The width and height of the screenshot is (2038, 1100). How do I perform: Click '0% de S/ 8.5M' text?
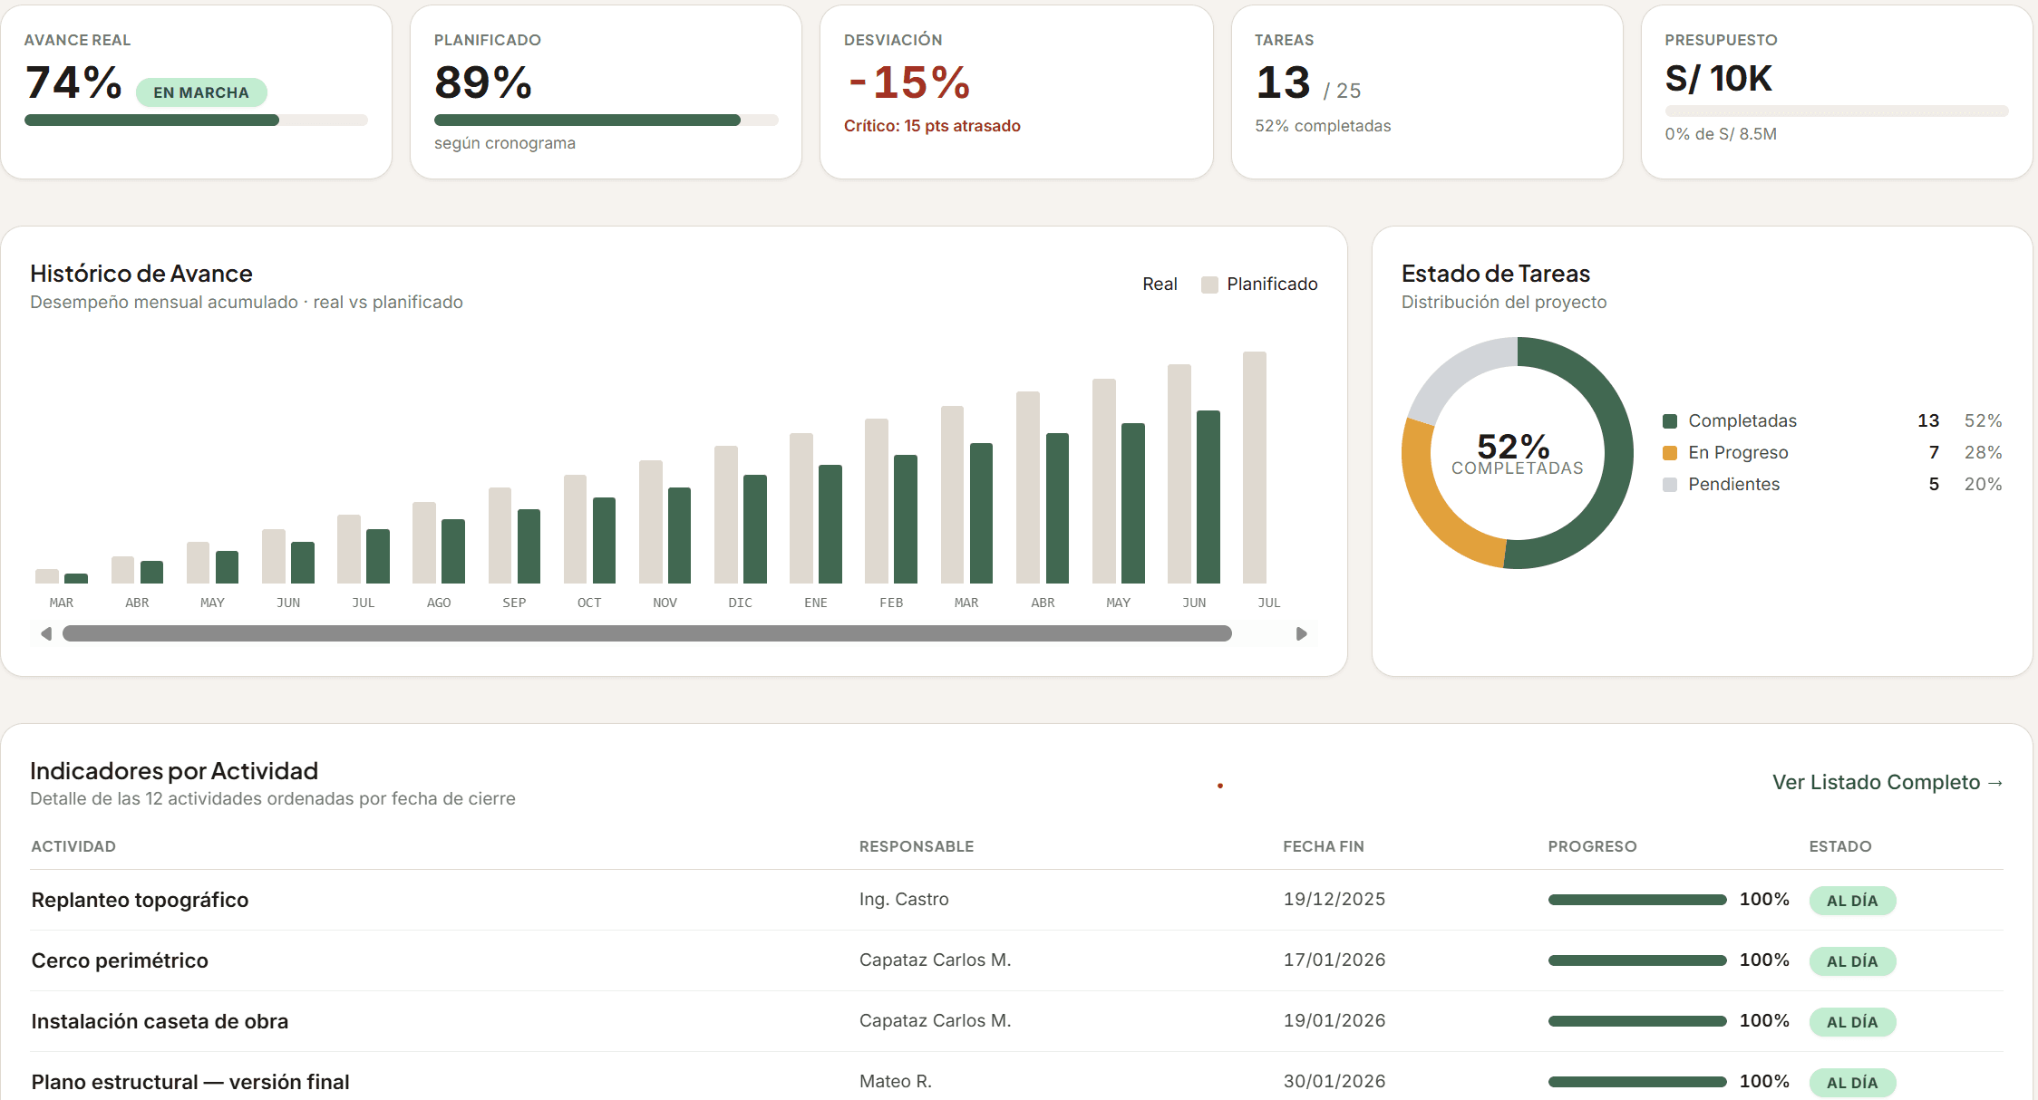pyautogui.click(x=1721, y=134)
